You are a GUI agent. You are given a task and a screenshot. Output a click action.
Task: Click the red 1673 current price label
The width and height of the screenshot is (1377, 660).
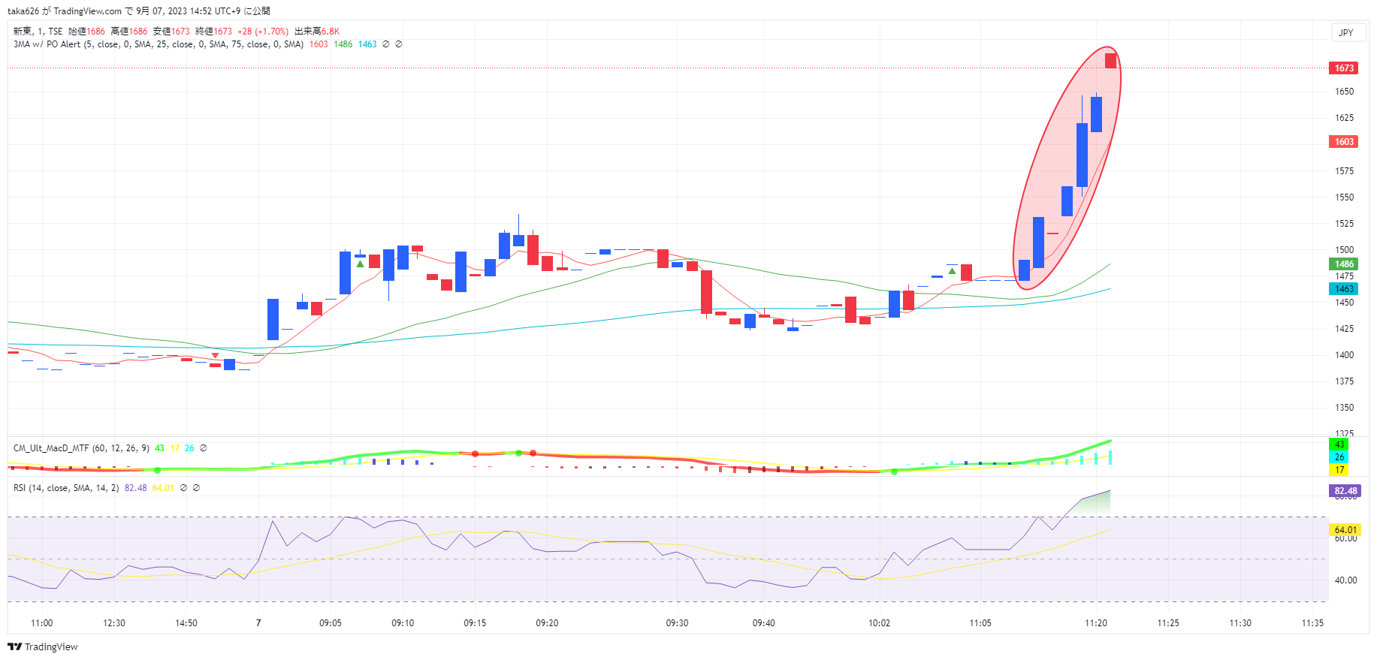(x=1344, y=68)
